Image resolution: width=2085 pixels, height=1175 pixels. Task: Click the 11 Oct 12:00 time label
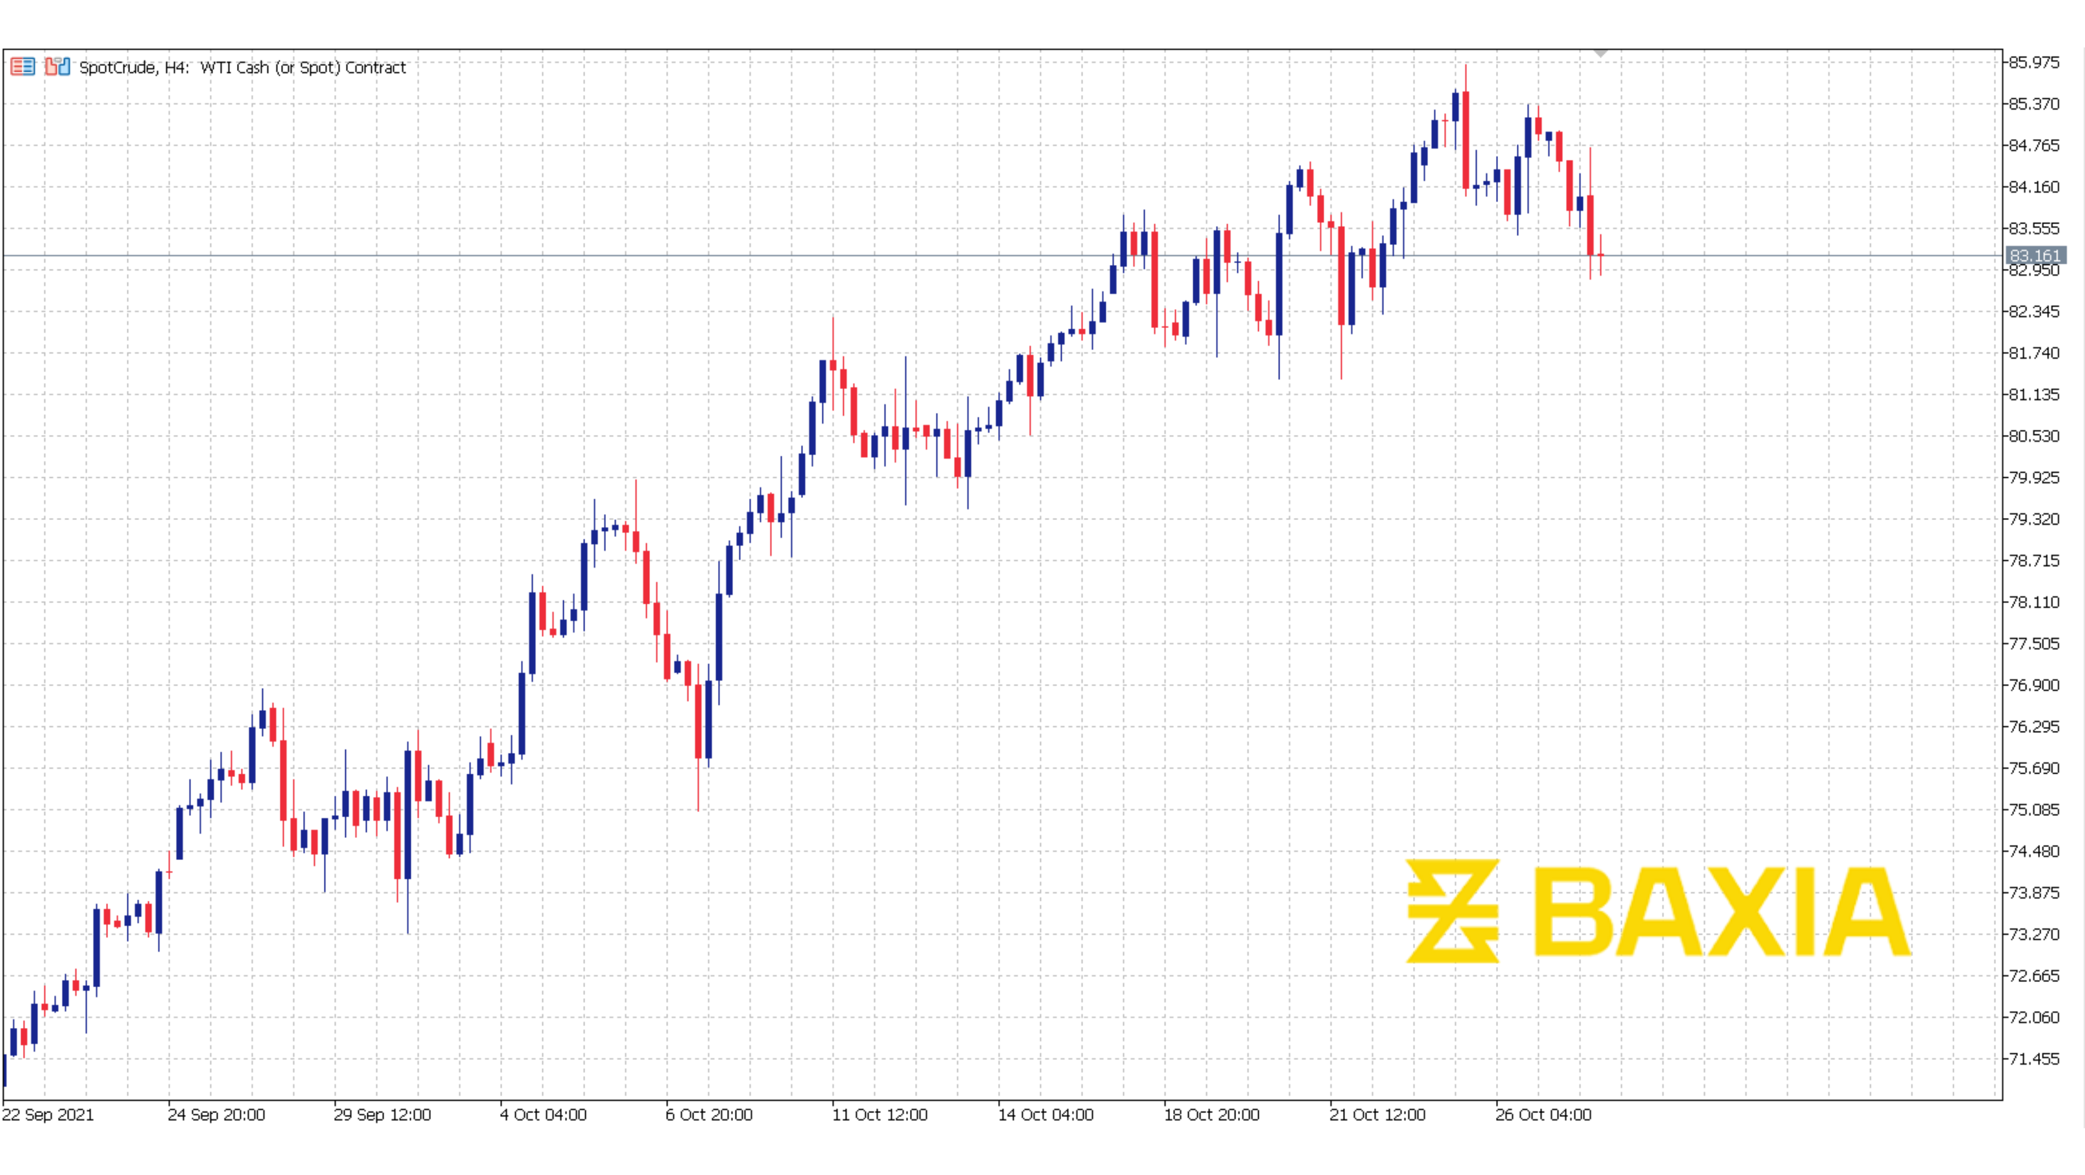pyautogui.click(x=880, y=1115)
